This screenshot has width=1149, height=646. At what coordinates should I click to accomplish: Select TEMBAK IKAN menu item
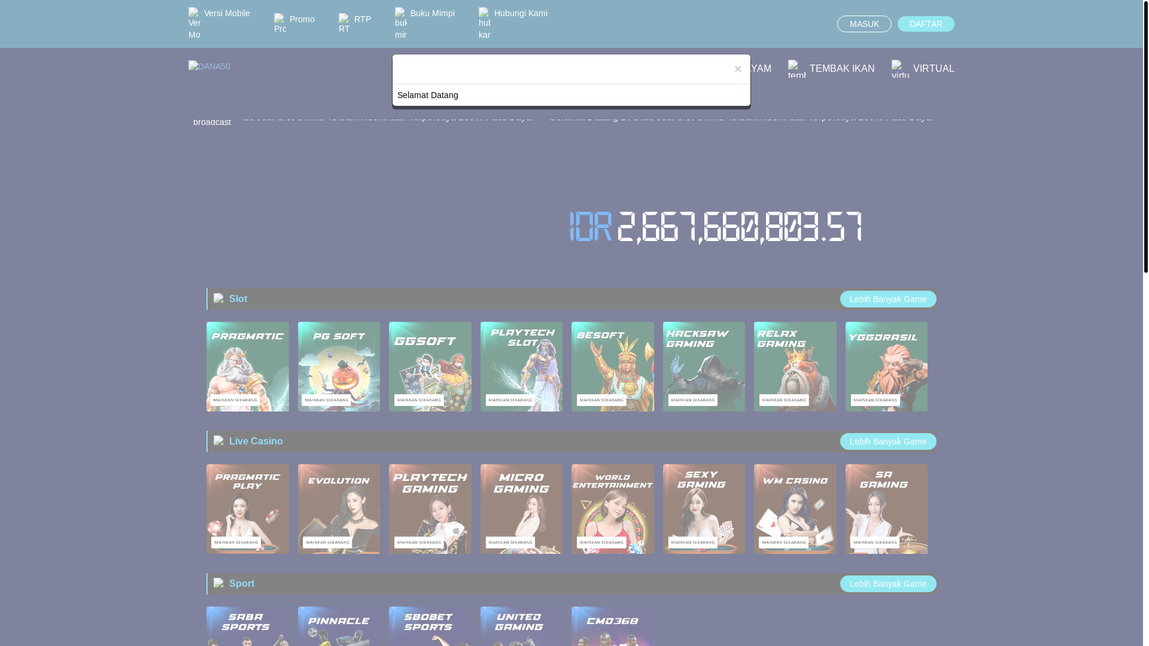pos(831,69)
